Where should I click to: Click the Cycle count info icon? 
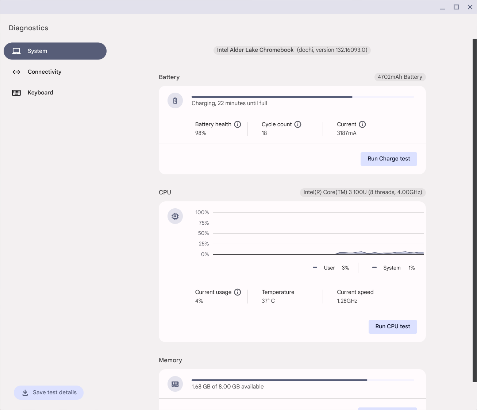[298, 124]
